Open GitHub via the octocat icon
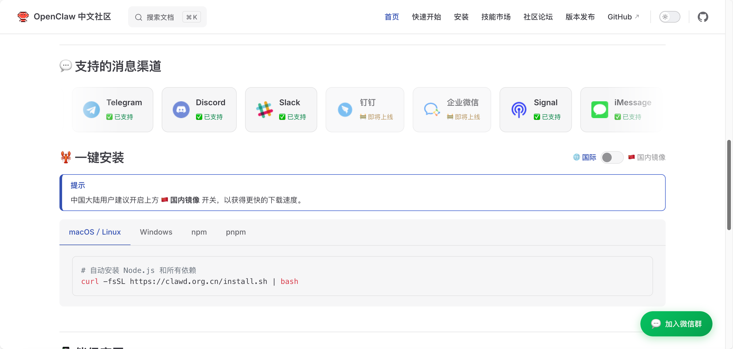 tap(702, 17)
